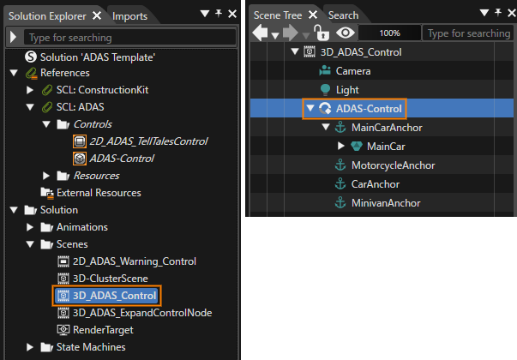The height and width of the screenshot is (360, 517).
Task: Toggle the eye visibility icon in Scene Tree
Action: click(346, 33)
